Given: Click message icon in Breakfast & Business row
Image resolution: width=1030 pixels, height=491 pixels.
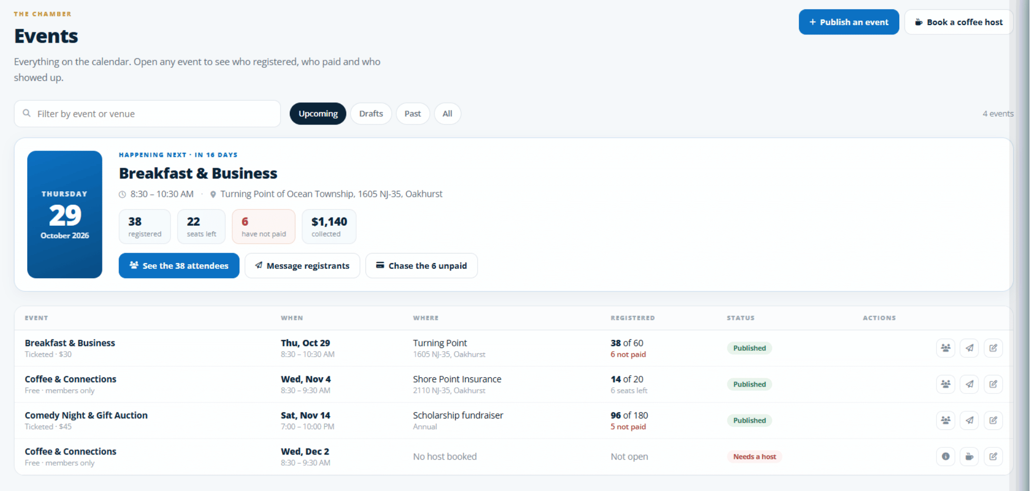Looking at the screenshot, I should coord(969,348).
